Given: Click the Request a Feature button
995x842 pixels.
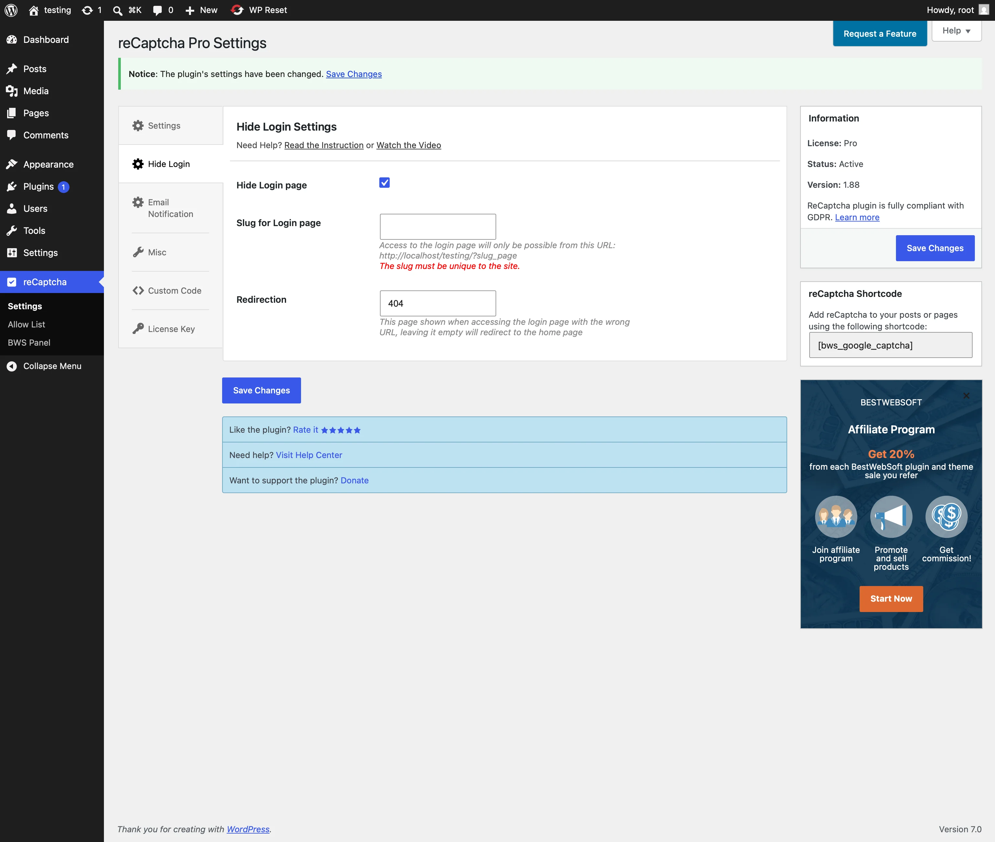Looking at the screenshot, I should (879, 33).
